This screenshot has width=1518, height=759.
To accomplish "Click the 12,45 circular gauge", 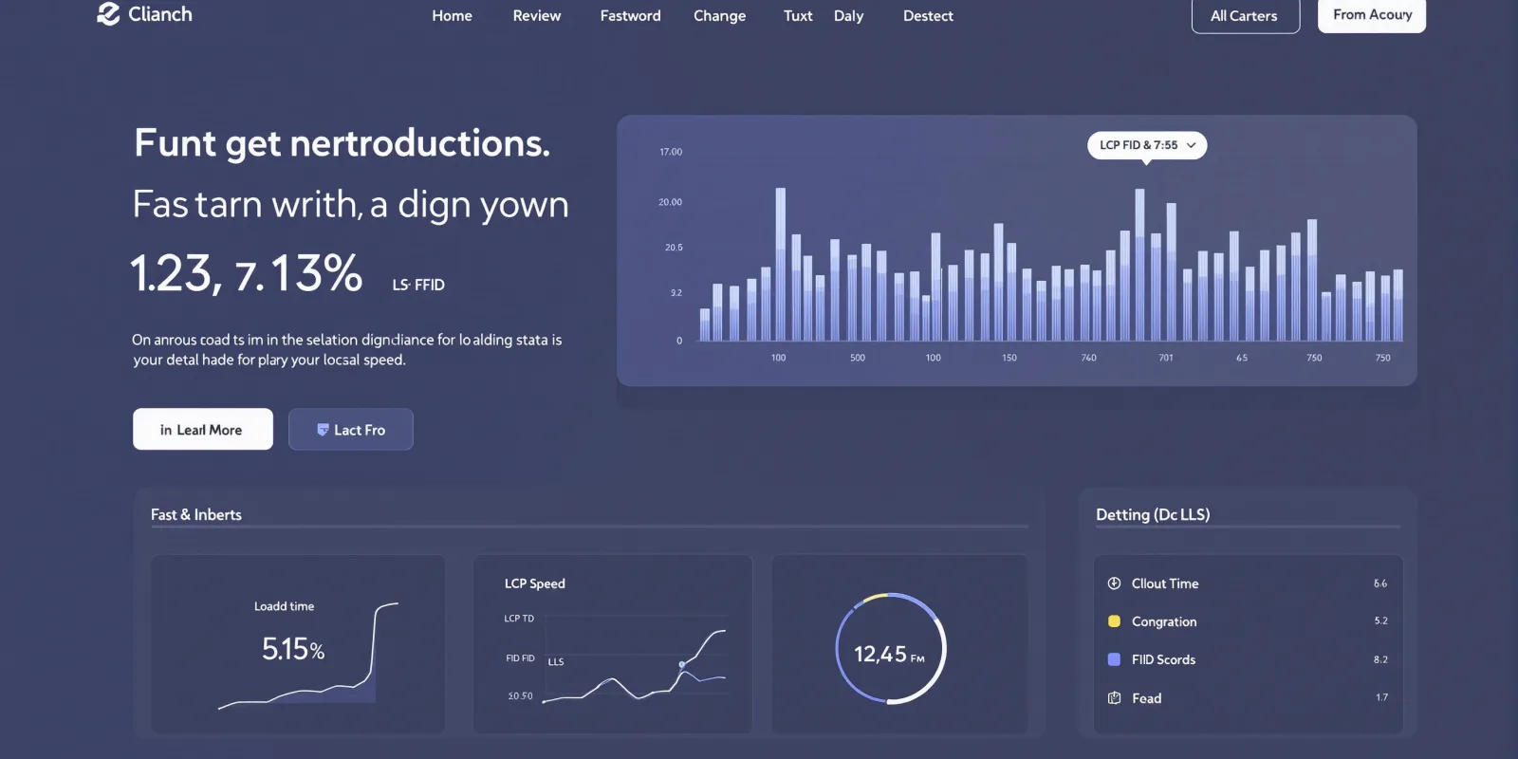I will pyautogui.click(x=890, y=649).
